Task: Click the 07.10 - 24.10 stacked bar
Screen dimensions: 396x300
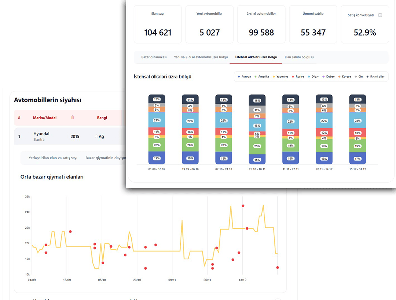Action: [224, 129]
